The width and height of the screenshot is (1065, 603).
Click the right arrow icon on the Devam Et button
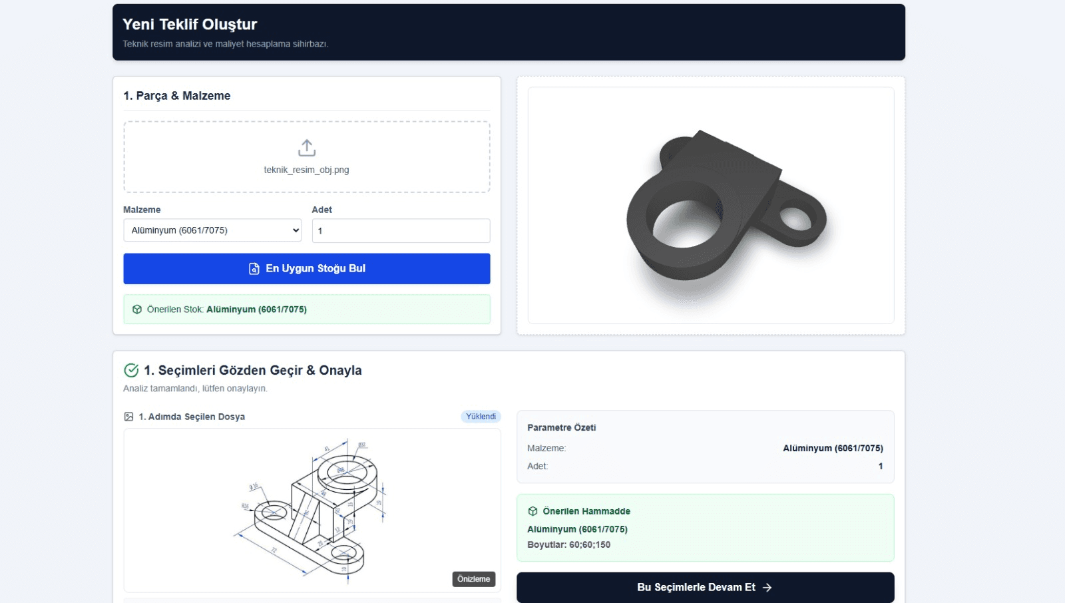[767, 588]
